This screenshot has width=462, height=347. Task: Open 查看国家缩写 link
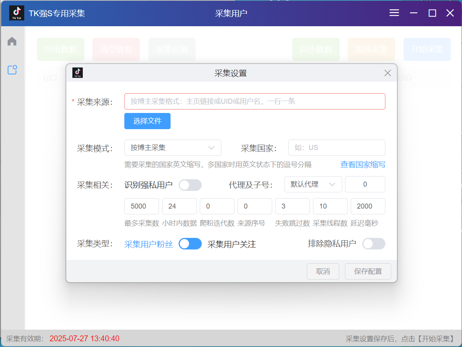[363, 165]
